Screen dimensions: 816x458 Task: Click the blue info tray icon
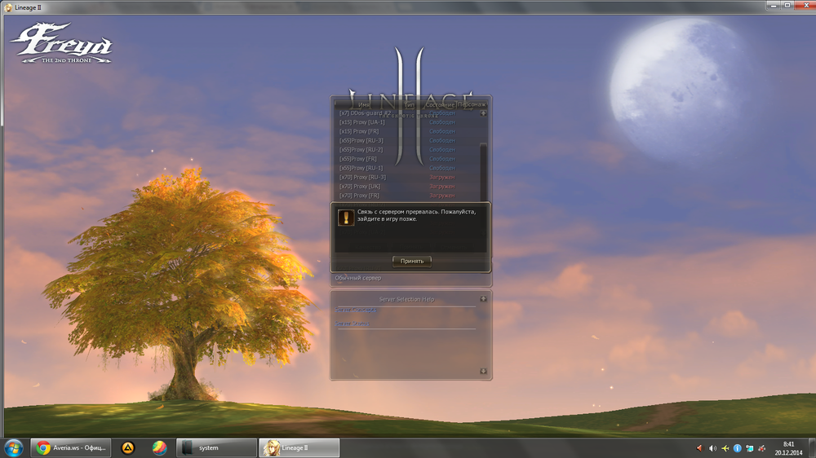click(737, 448)
